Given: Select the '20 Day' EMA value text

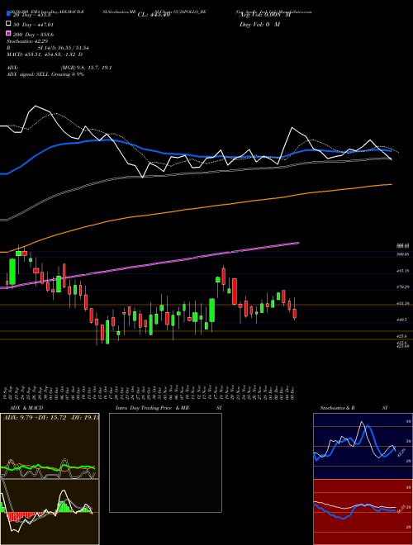Looking at the screenshot, I should [32, 15].
